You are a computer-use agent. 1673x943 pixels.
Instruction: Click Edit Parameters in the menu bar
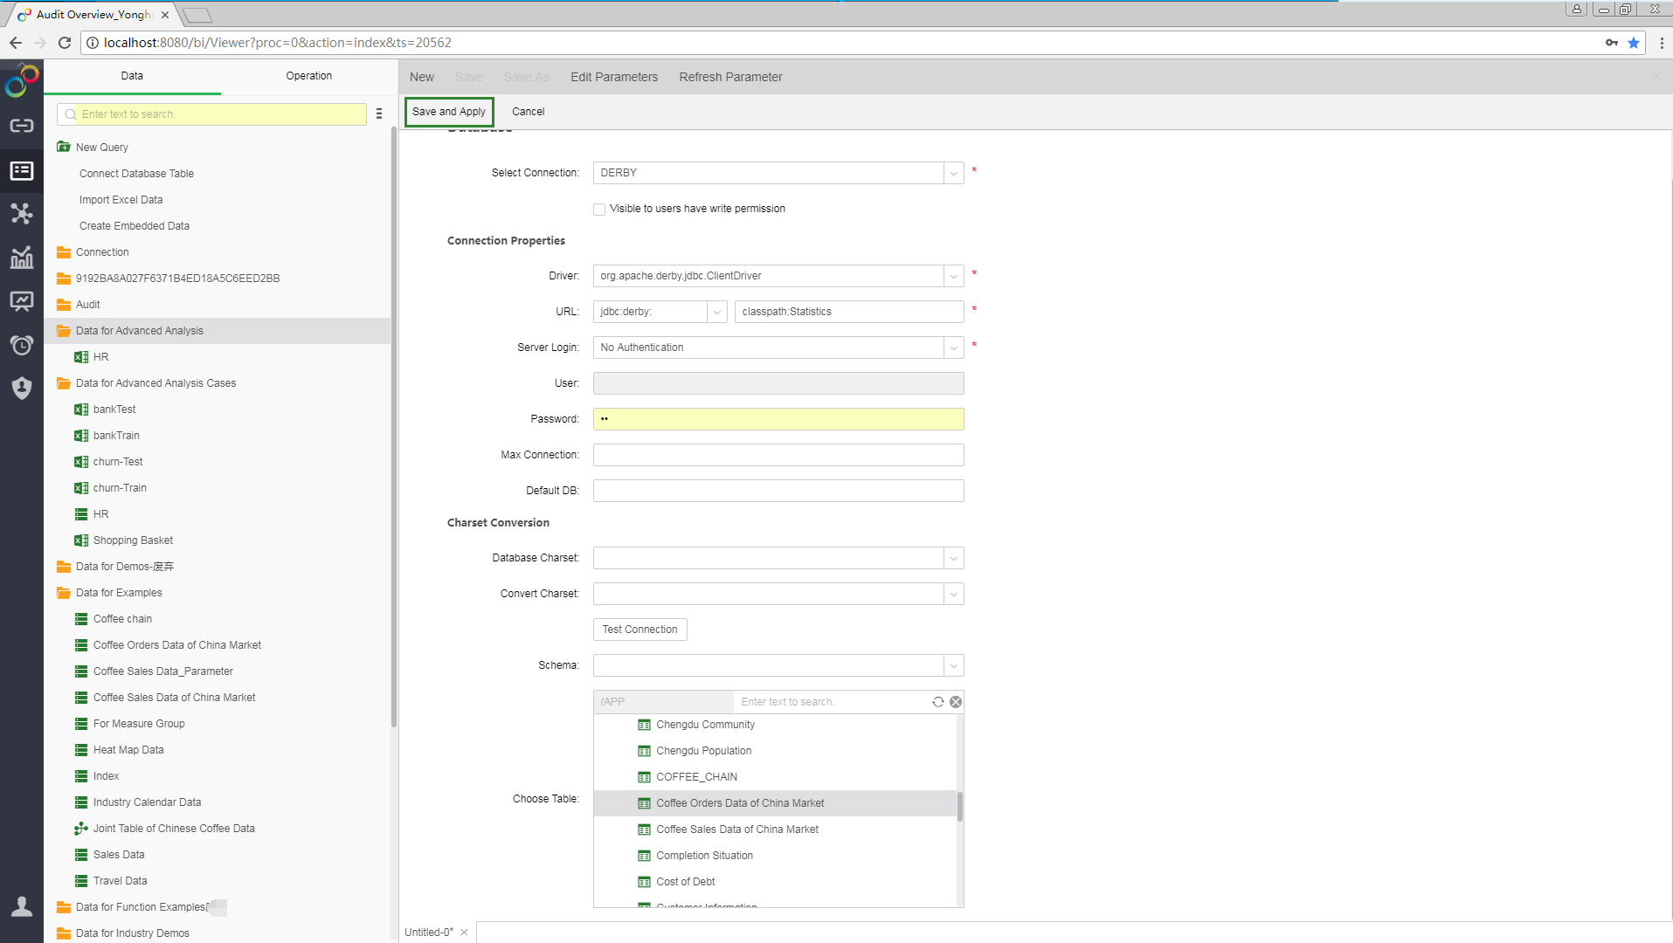point(614,77)
